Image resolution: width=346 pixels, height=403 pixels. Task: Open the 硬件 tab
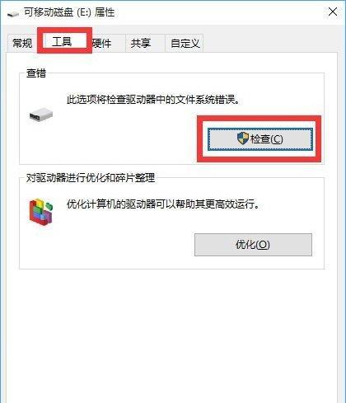101,43
